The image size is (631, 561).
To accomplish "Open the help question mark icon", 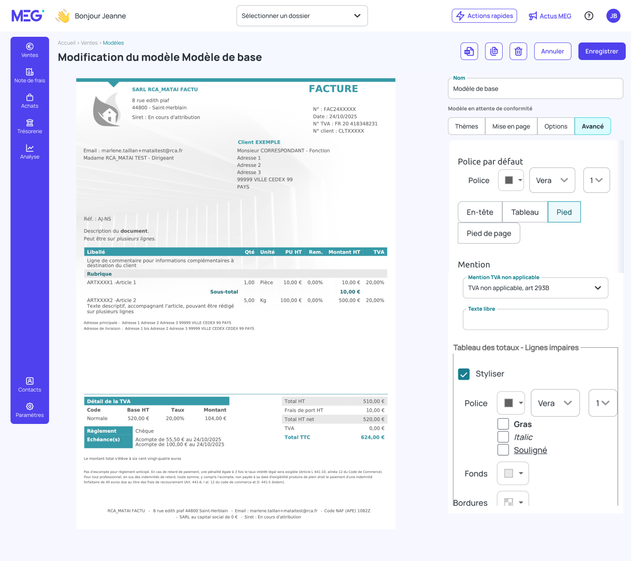I will [x=589, y=16].
